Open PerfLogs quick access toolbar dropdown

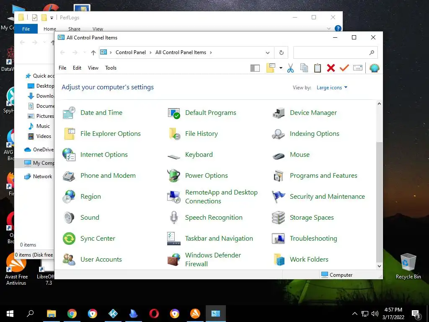(52, 18)
